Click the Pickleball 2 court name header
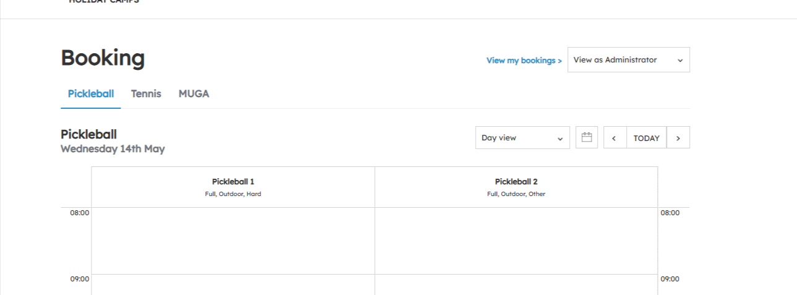This screenshot has height=295, width=797. [x=516, y=182]
